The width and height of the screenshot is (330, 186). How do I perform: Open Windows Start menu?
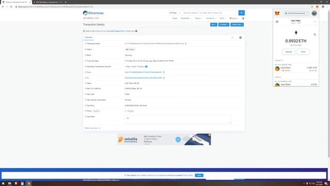pos(3,183)
